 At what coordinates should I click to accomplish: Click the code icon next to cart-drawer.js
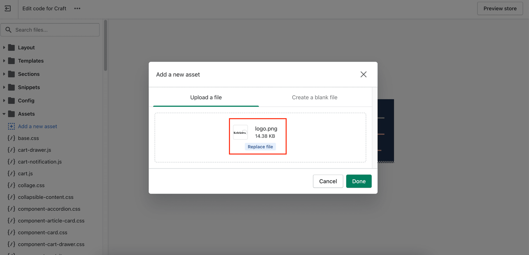pyautogui.click(x=11, y=150)
